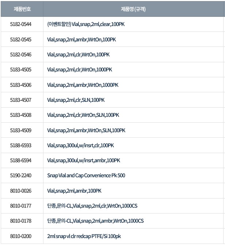Open 단종,문의-CL,Vial,snap,2ml,clr,WrtOn,1000CS product

[92, 206]
